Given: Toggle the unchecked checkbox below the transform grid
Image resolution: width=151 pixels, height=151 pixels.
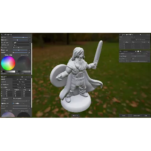Looking at the screenshot, I should (x=13, y=99).
